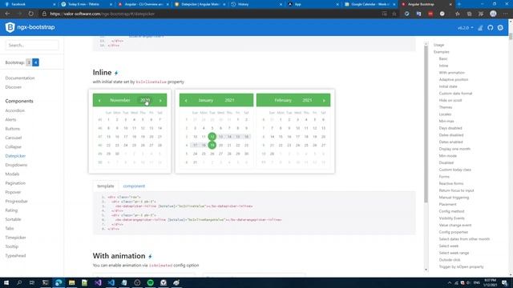The image size is (513, 288).
Task: Open the 2020 year selector
Action: click(x=145, y=100)
